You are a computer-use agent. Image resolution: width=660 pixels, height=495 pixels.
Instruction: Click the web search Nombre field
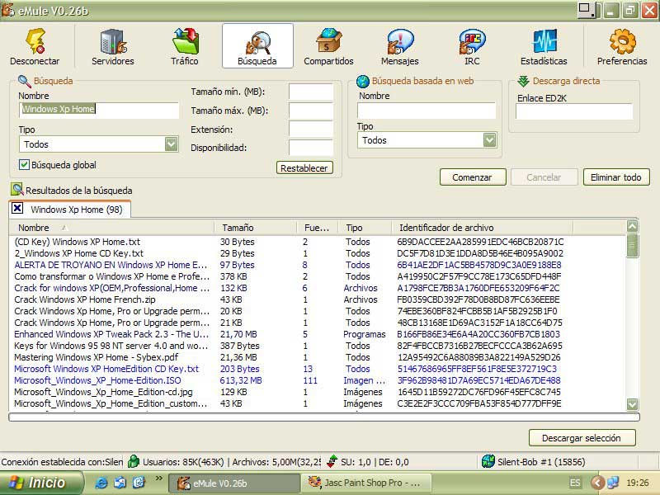coord(427,111)
